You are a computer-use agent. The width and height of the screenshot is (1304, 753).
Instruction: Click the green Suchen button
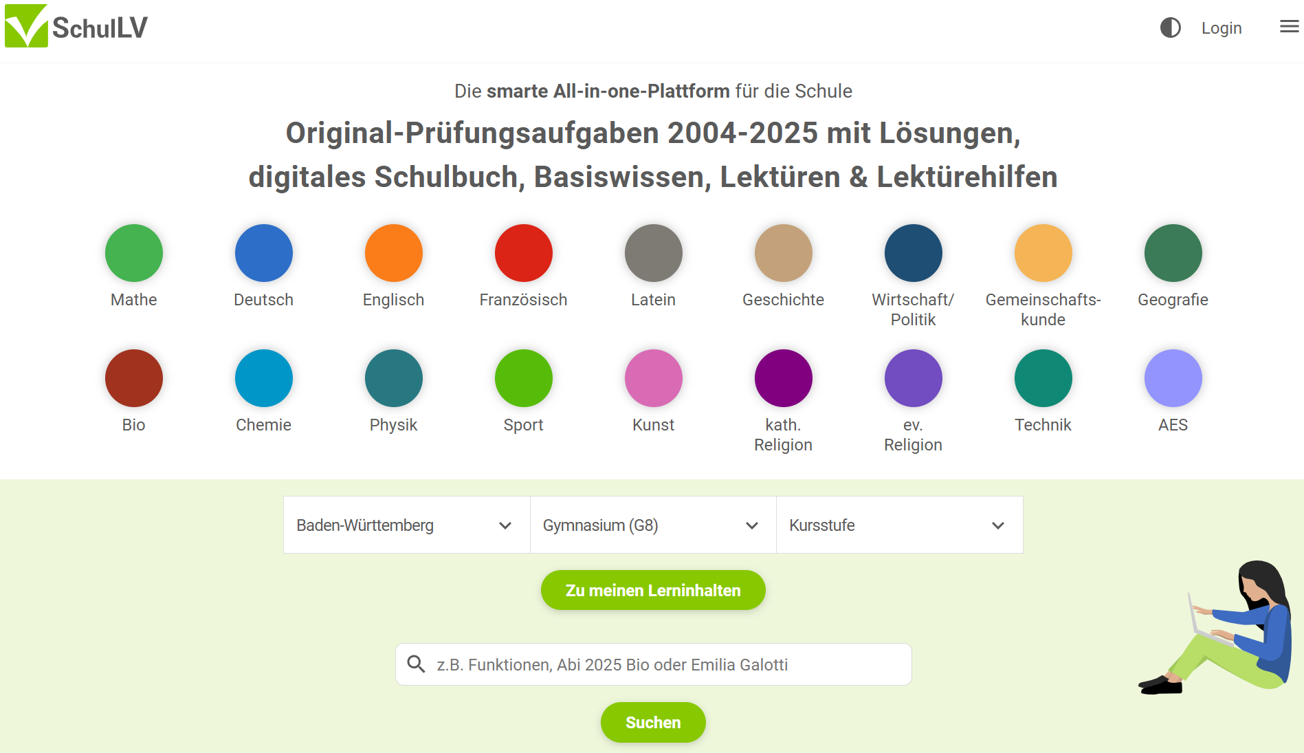pyautogui.click(x=652, y=722)
